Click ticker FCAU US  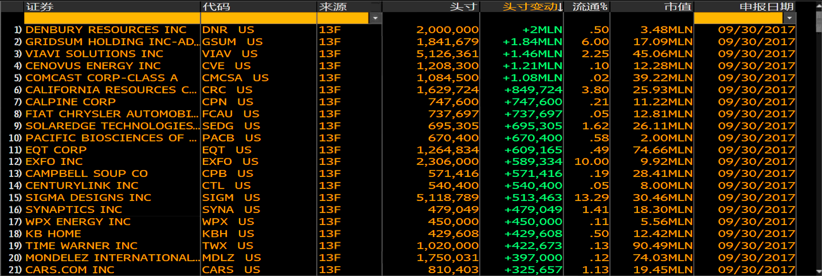(x=231, y=114)
